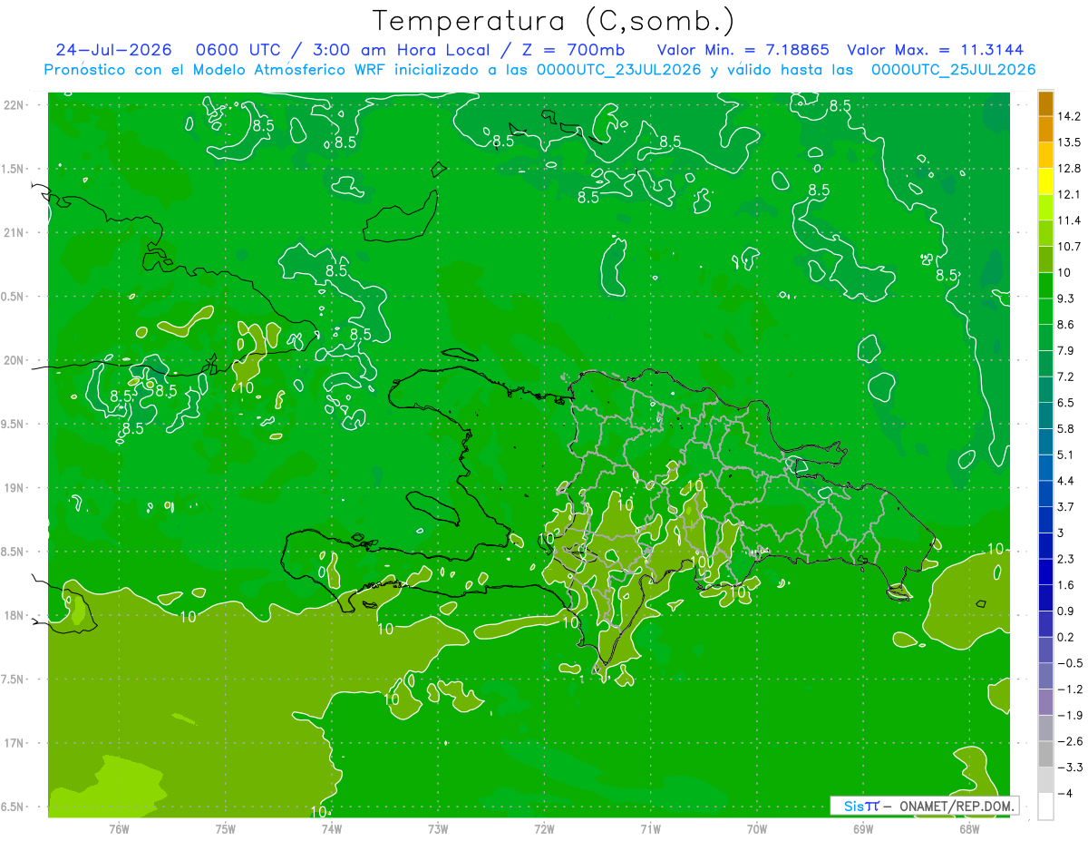The height and width of the screenshot is (841, 1088).
Task: Click the "0000UTC_23JUL2026" initialization time
Action: [619, 70]
